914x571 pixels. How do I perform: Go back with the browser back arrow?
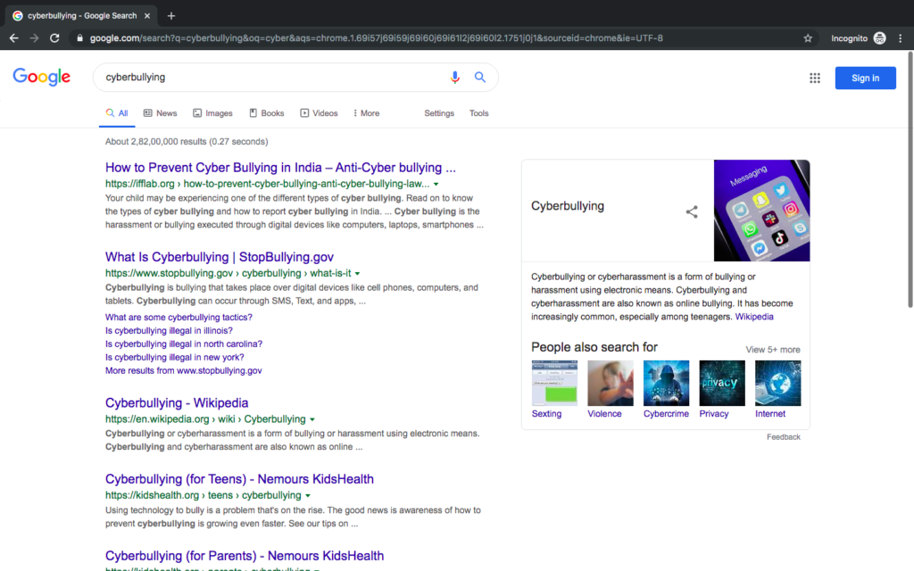(x=14, y=38)
